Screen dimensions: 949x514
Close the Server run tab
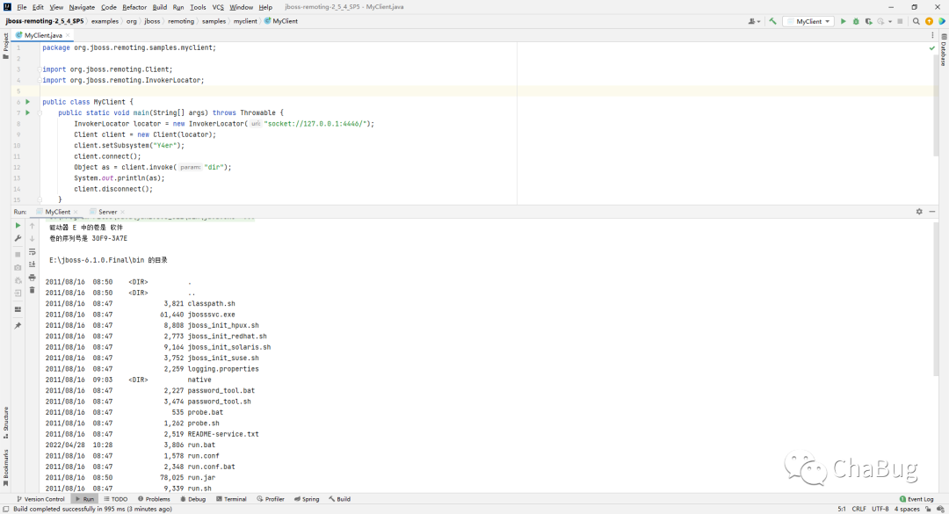123,212
